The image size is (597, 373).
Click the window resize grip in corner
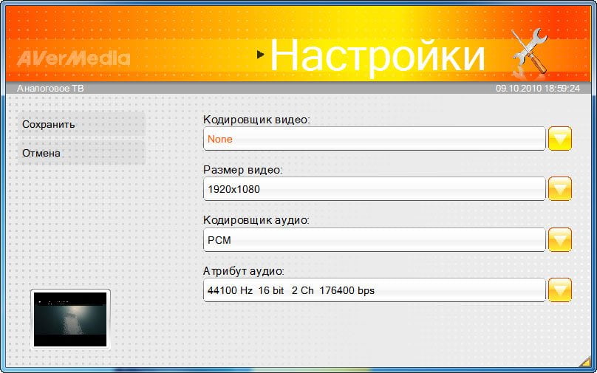pyautogui.click(x=585, y=362)
